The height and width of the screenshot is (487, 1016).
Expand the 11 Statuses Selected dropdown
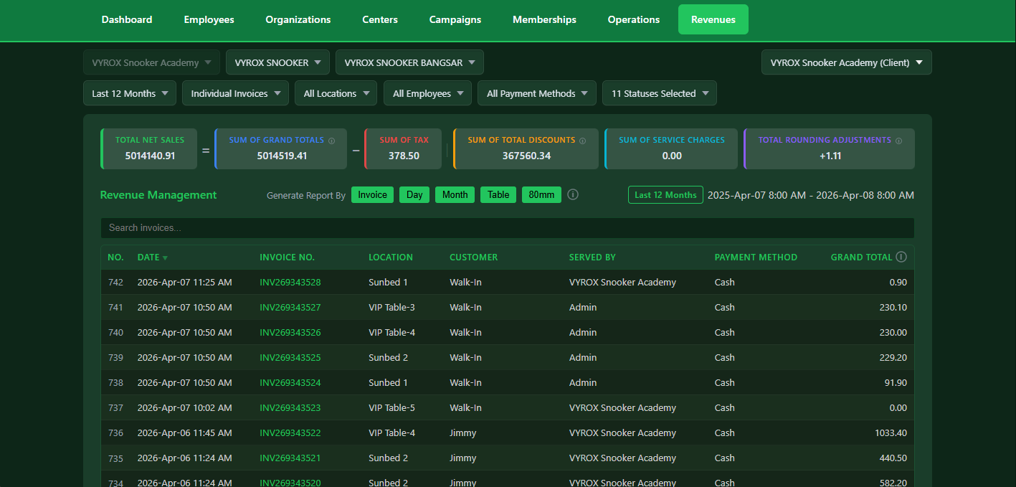pos(659,93)
